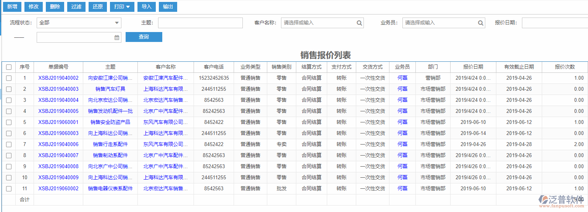Click the 导入 button
This screenshot has height=212, width=588.
click(146, 6)
